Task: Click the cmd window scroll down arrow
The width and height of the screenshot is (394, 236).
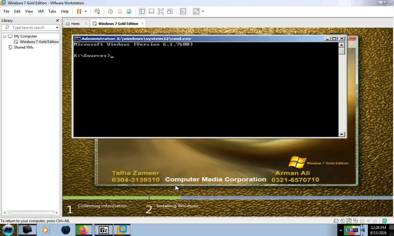Action: [x=342, y=134]
